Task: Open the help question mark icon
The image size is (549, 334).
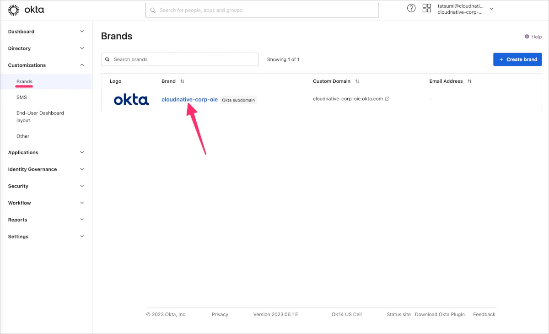Action: tap(411, 8)
